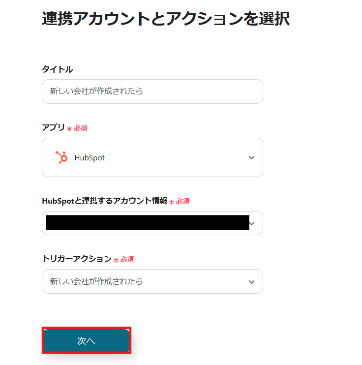
Task: Open the HubSpot app selection combo box
Action: point(152,157)
